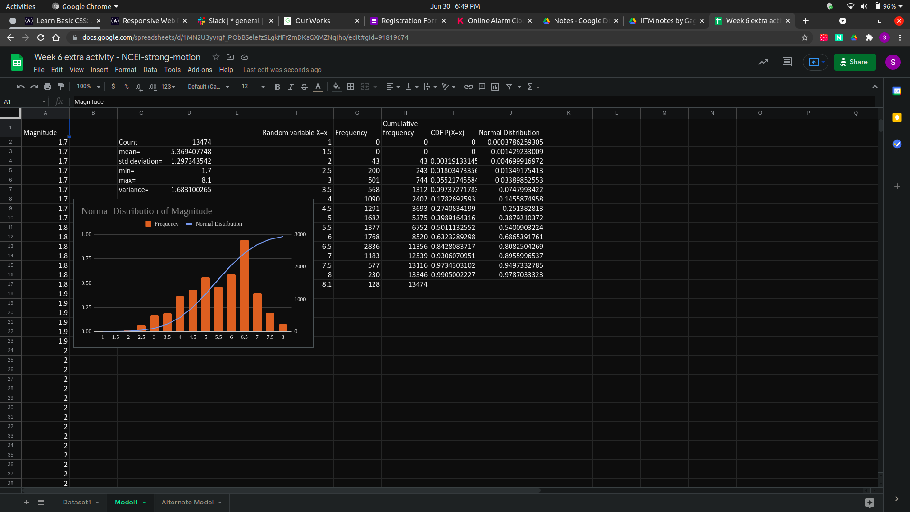Click the green Share button
The height and width of the screenshot is (512, 910).
click(x=854, y=62)
